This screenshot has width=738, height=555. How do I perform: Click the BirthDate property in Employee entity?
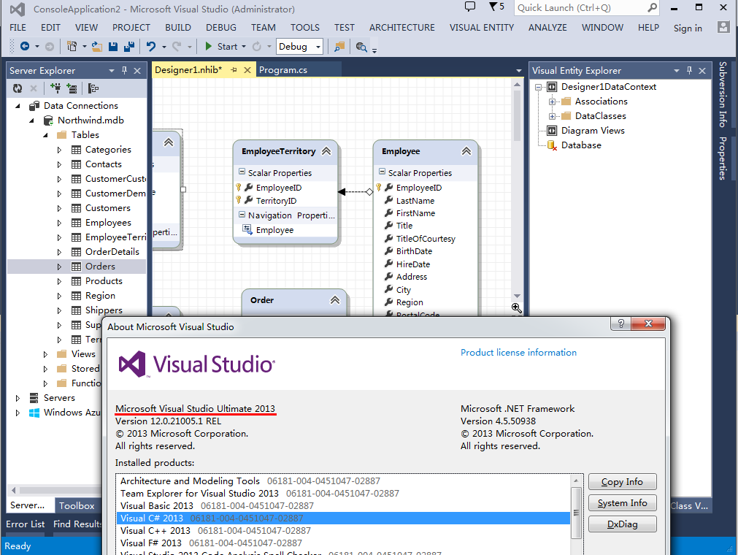point(414,251)
